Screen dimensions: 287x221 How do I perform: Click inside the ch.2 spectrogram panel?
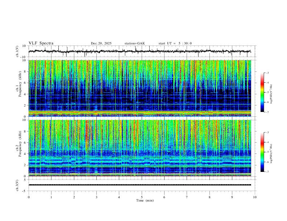140,148
